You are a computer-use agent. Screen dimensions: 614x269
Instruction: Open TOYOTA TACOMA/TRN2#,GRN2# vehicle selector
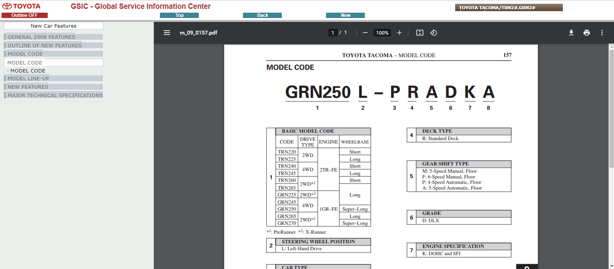[509, 7]
